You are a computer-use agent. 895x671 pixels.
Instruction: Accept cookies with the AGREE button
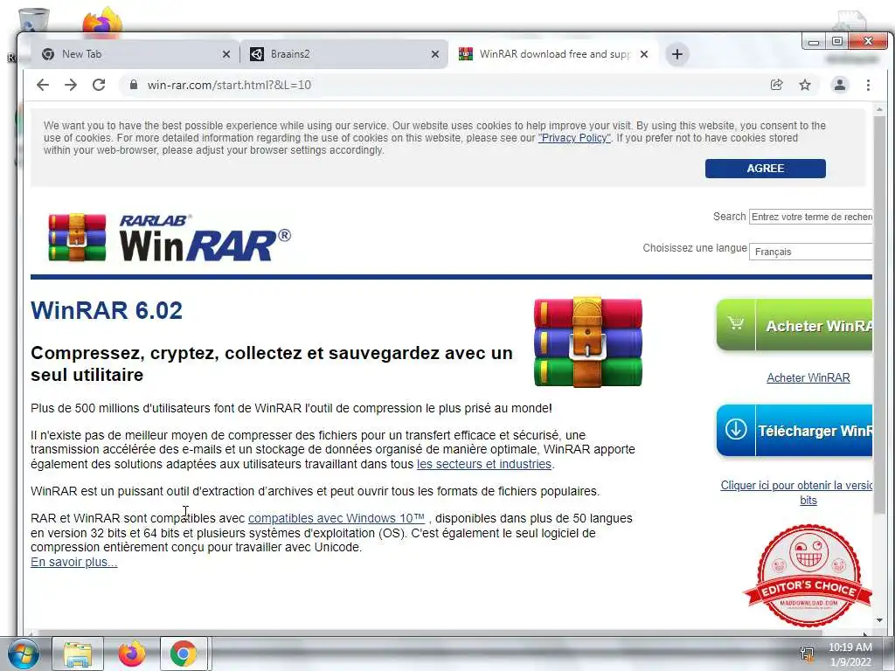(x=765, y=169)
